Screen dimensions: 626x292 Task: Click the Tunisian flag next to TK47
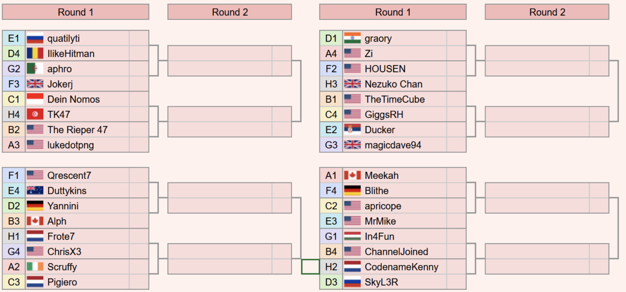[35, 114]
